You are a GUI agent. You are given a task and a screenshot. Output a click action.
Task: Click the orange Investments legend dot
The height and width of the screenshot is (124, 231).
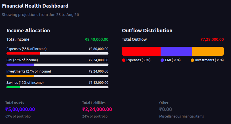click(192, 60)
